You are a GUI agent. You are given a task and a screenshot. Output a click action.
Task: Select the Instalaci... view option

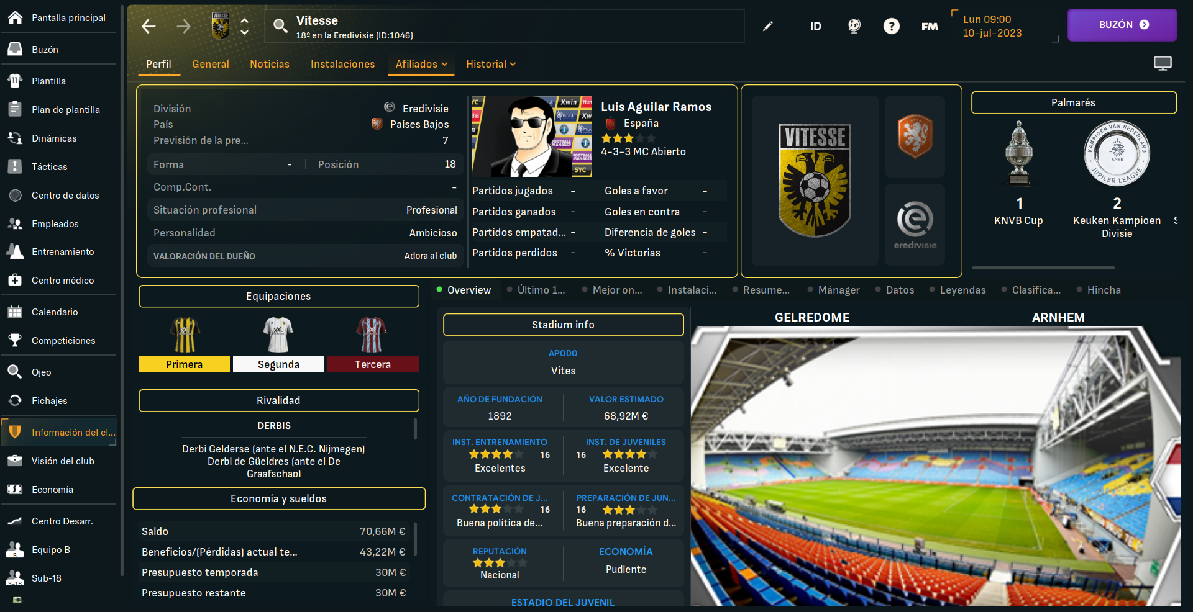point(687,290)
